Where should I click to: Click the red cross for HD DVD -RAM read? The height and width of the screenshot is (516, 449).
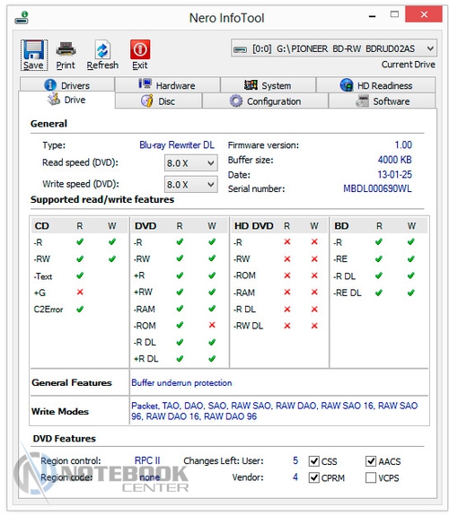(x=287, y=292)
